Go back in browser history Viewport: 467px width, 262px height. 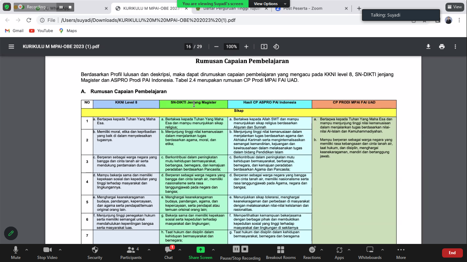(8, 20)
